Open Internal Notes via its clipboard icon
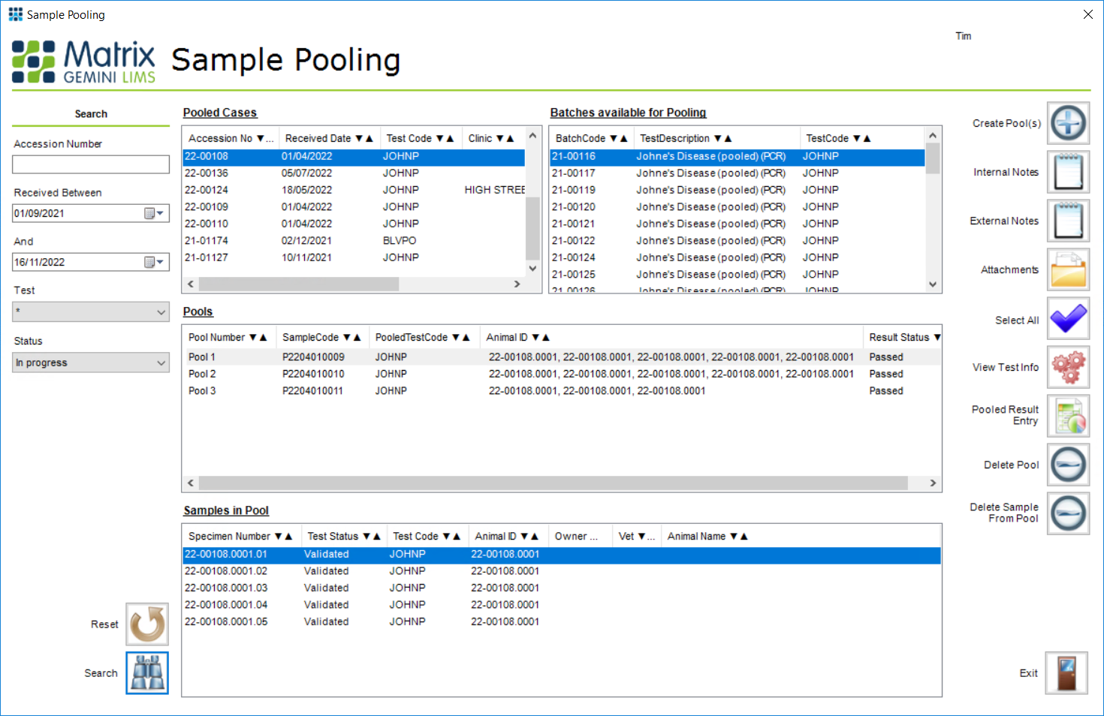The height and width of the screenshot is (716, 1104). tap(1068, 172)
